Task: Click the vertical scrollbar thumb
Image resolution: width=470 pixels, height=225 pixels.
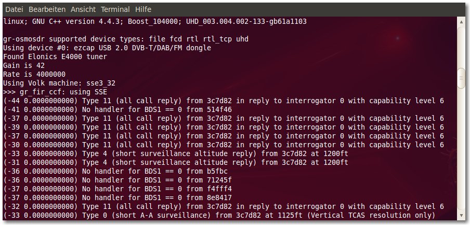Action: (x=461, y=78)
